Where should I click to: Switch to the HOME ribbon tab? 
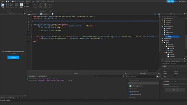tap(22, 1)
